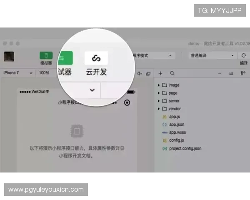Click the 小程序开发文档 text in simulator
Image resolution: width=250 pixels, height=200 pixels.
[75, 156]
